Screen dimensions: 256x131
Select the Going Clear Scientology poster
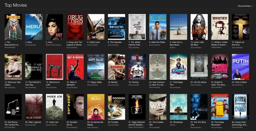(x=241, y=107)
